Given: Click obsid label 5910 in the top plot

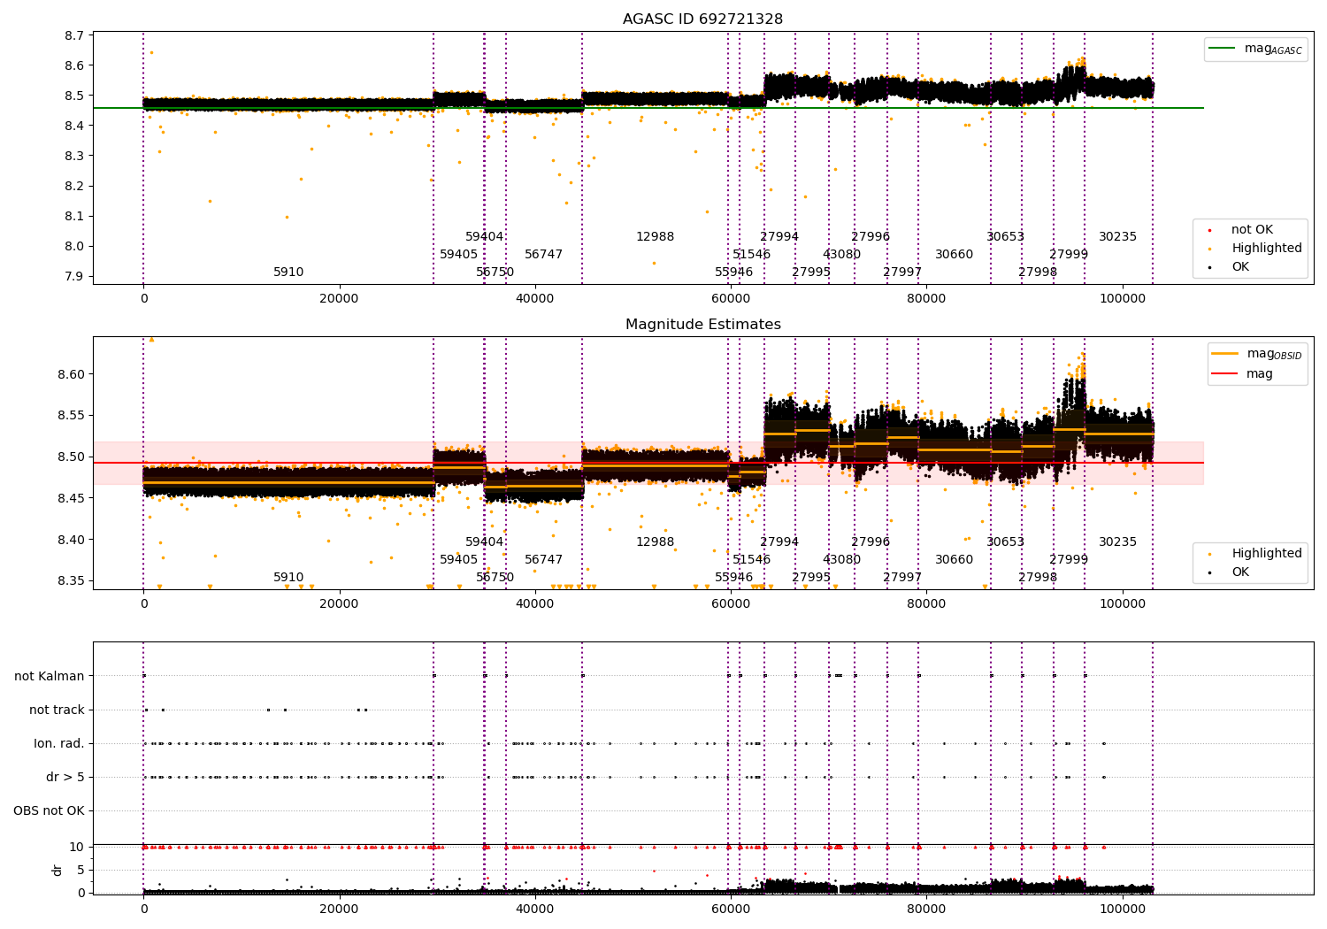Looking at the screenshot, I should [x=288, y=273].
